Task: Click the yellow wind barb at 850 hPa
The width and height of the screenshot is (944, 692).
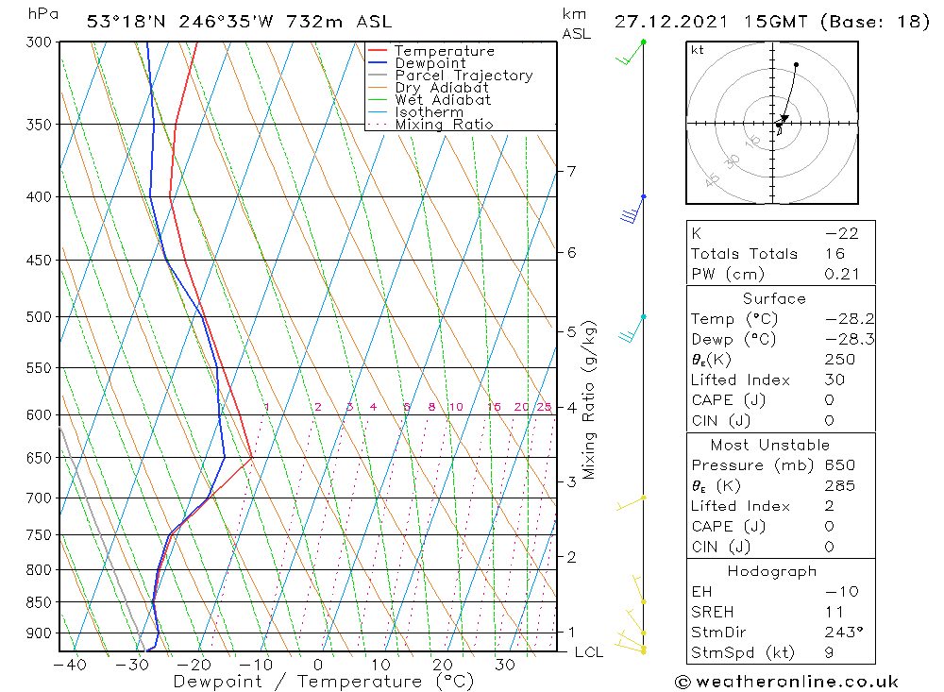Action: point(639,589)
